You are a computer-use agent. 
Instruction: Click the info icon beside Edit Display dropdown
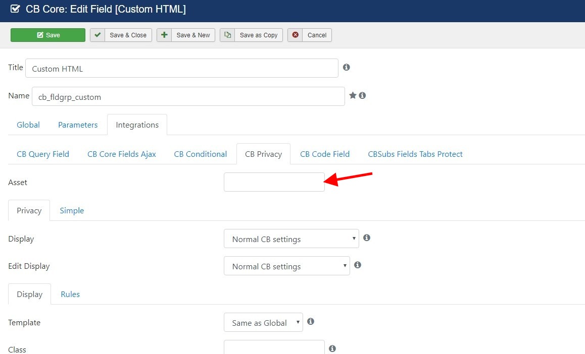point(358,265)
